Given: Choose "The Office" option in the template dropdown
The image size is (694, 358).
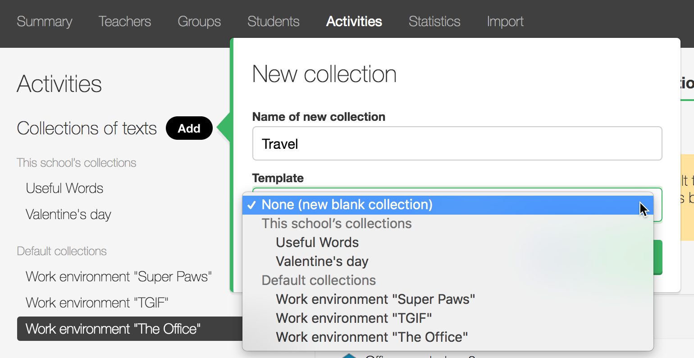Looking at the screenshot, I should [372, 337].
